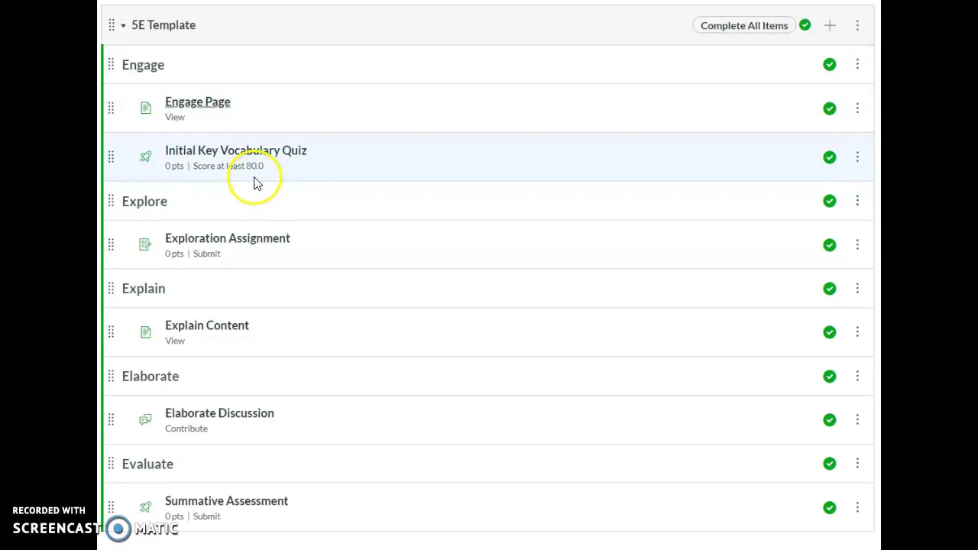Click the quiz rocket icon for Summative Assessment
Screen dimensions: 978x550
pyautogui.click(x=145, y=507)
